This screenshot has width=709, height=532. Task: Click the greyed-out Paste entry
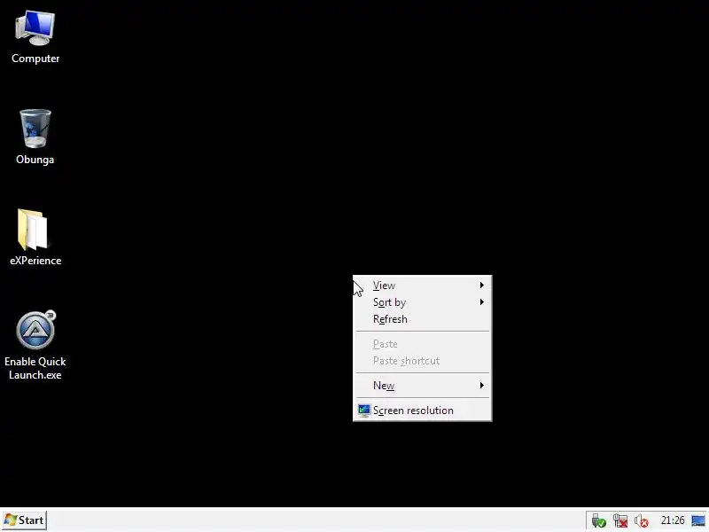point(423,344)
